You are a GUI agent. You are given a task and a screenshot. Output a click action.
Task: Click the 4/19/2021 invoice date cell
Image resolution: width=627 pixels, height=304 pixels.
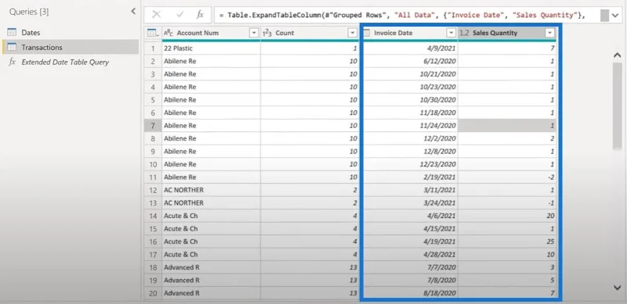410,241
